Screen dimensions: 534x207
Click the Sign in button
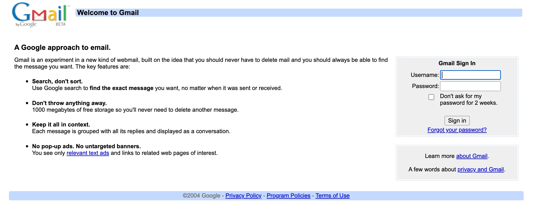point(457,121)
